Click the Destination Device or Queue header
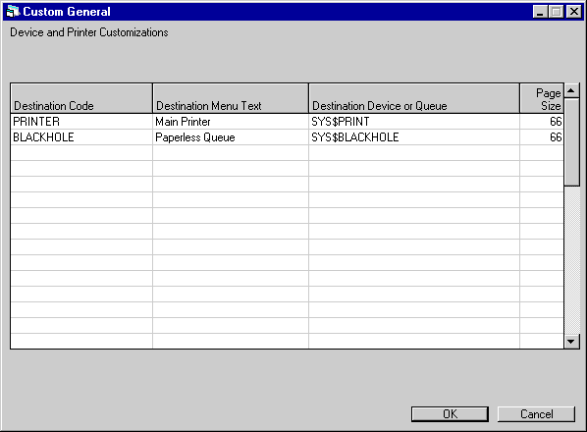The image size is (587, 432). 414,98
